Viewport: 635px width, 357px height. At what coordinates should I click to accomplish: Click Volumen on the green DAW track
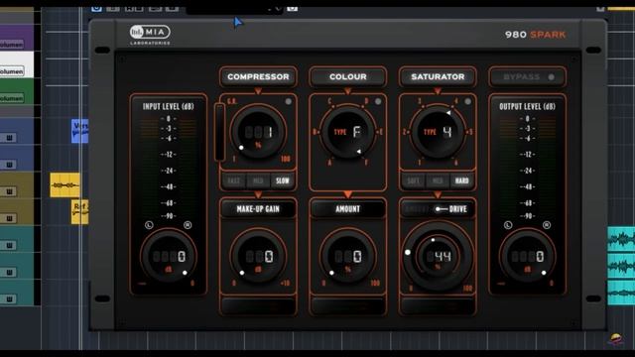point(11,98)
